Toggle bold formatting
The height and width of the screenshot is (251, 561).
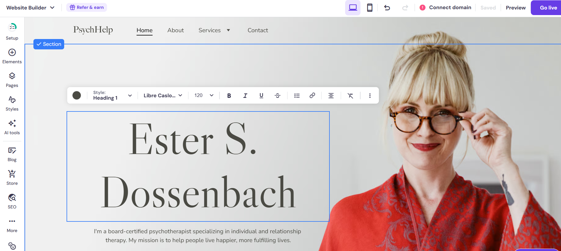coord(229,95)
